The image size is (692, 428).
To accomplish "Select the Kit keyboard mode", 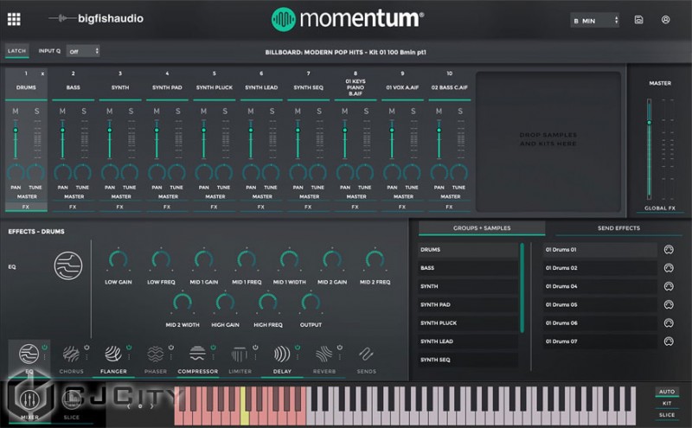I will [x=666, y=403].
